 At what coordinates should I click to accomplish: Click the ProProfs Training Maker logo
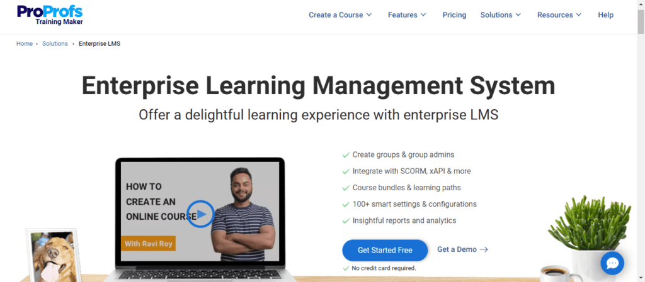[x=50, y=15]
